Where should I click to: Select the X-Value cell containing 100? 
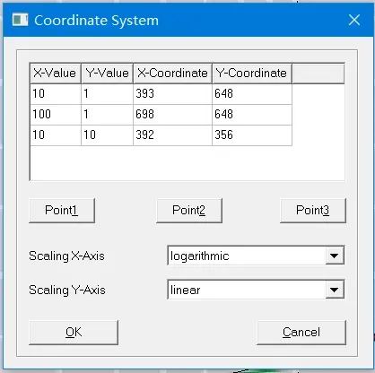[56, 115]
